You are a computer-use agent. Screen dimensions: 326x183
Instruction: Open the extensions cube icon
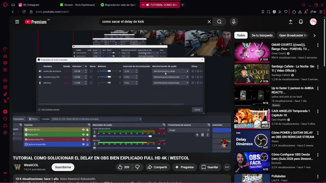[x=294, y=12]
